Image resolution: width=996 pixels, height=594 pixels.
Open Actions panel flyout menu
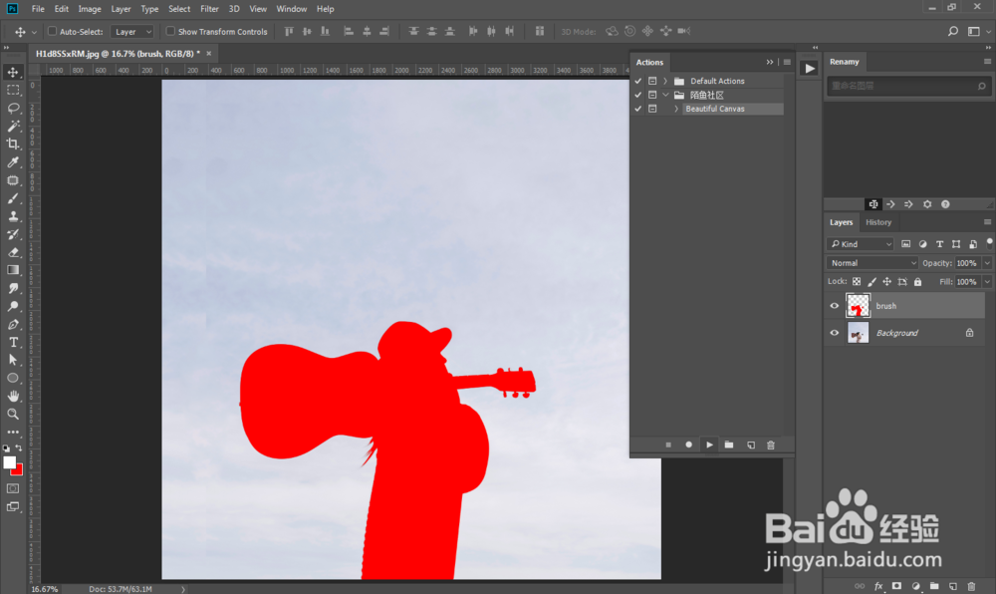coord(787,62)
